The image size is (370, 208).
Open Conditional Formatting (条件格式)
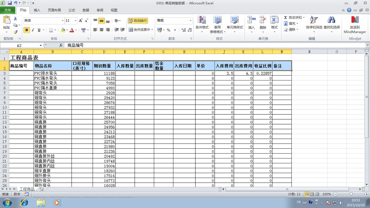click(x=202, y=24)
